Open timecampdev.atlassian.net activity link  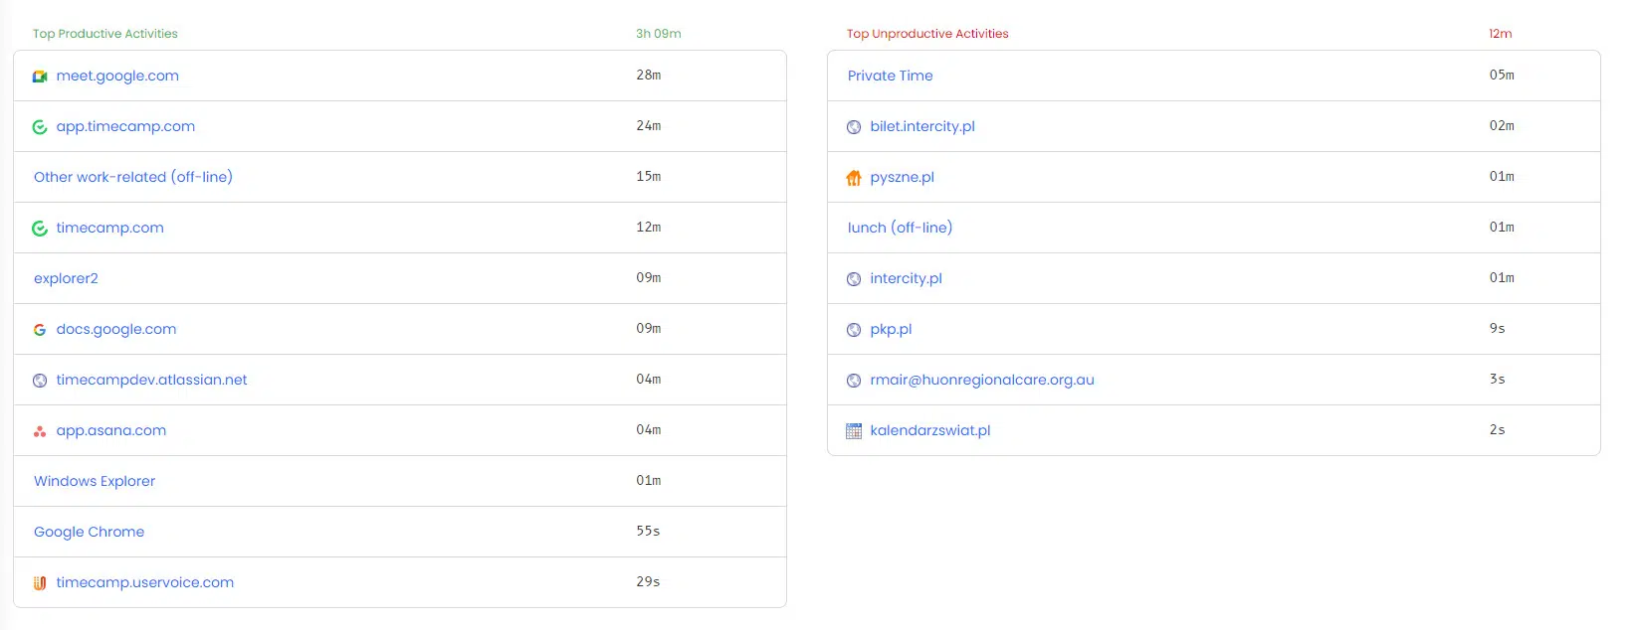pyautogui.click(x=151, y=380)
